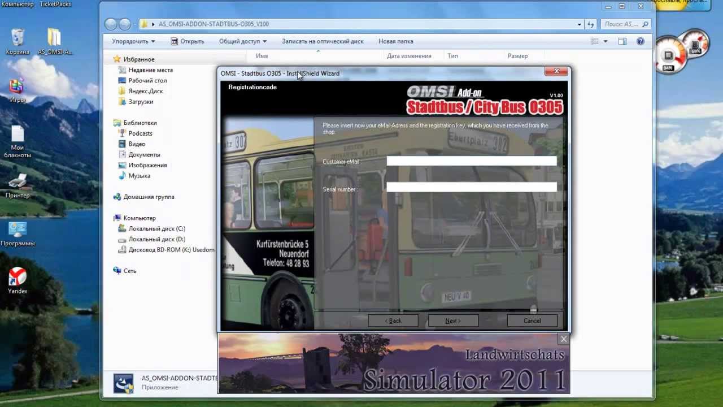
Task: Open the AS_OMSI-A... folder on the desktop
Action: (x=55, y=42)
